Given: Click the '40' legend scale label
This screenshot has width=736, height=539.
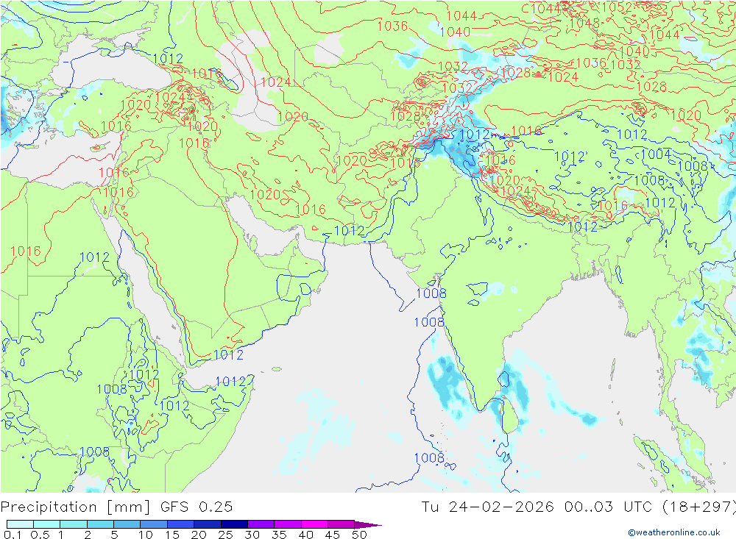Looking at the screenshot, I should tap(305, 535).
